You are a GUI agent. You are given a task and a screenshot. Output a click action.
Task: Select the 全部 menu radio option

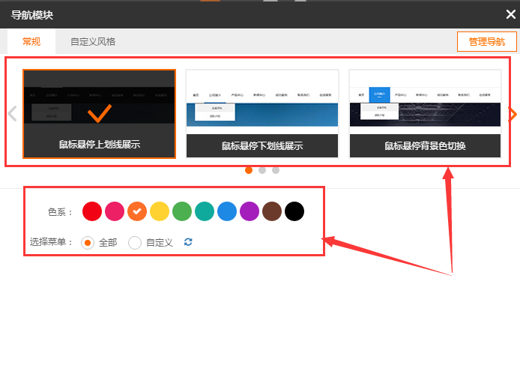88,242
